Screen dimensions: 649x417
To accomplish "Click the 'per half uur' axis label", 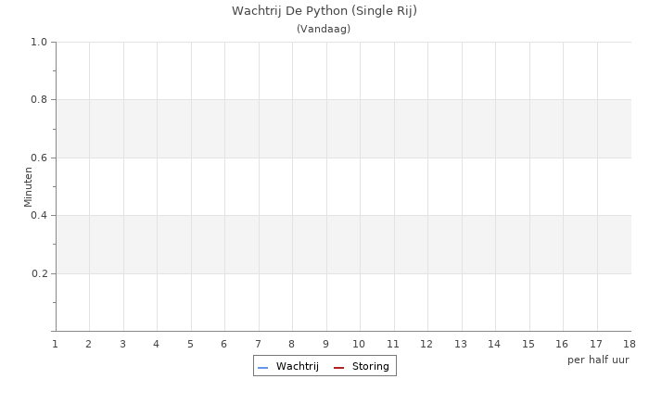I will click(598, 360).
